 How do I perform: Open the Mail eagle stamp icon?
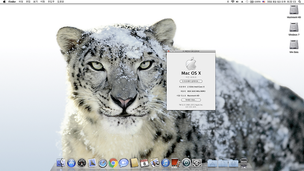pos(92,163)
